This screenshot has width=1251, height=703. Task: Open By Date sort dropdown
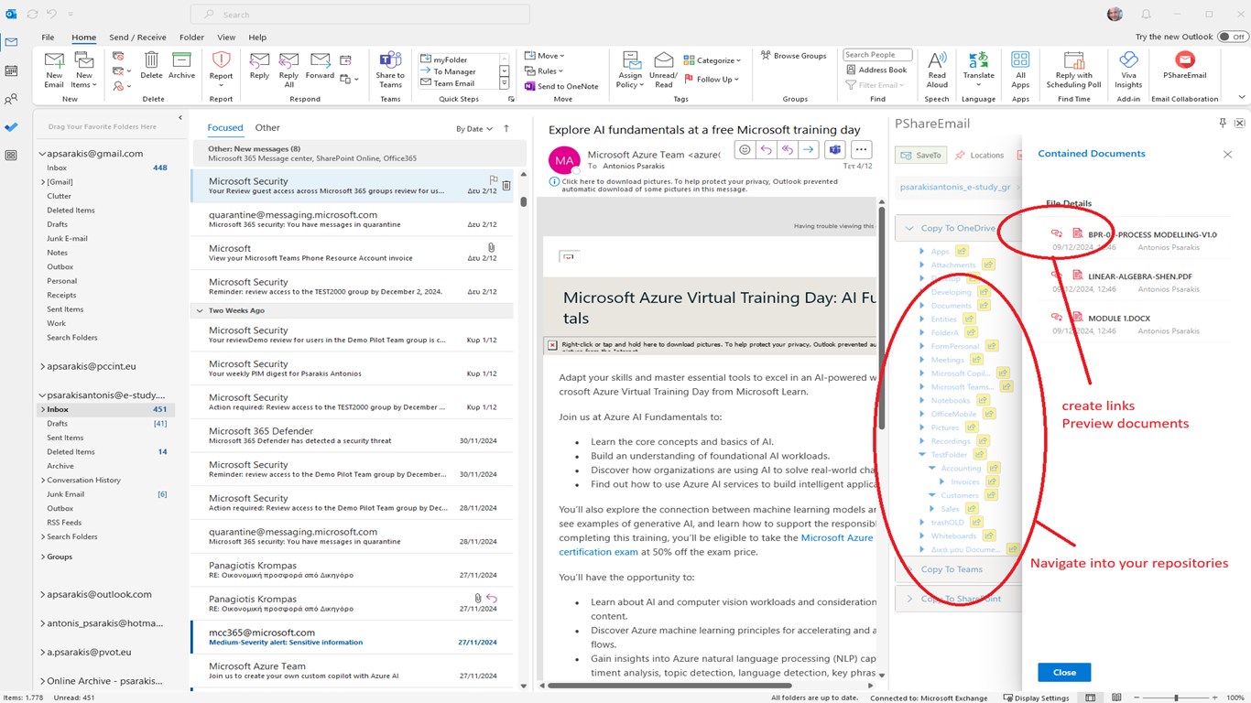474,128
